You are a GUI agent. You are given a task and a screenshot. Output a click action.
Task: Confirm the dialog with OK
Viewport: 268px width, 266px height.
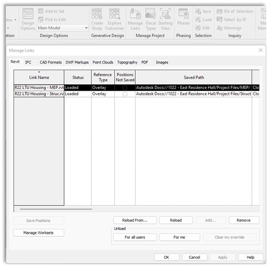click(167, 257)
